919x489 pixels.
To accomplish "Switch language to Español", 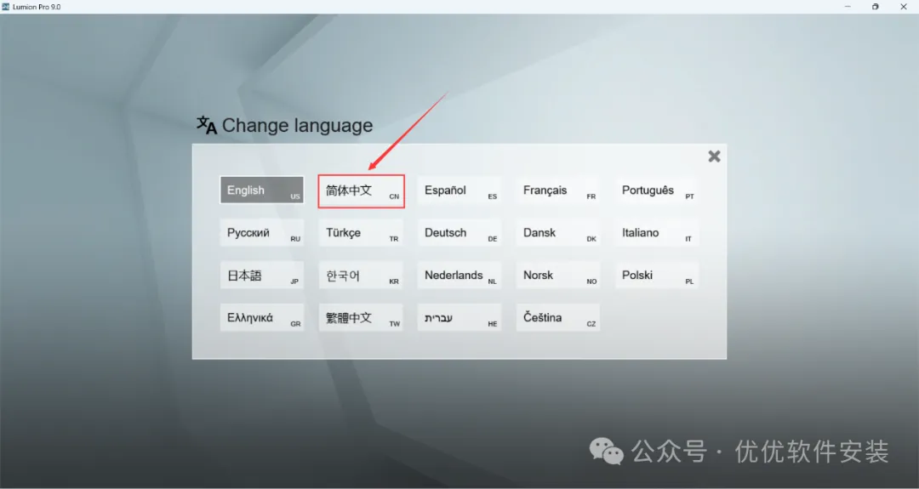I will click(459, 190).
